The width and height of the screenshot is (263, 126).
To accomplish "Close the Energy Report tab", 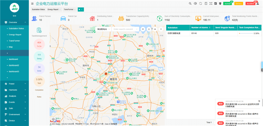I will tap(60, 10).
